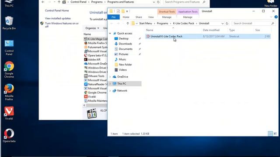Select Google Chrome in programs list
The height and width of the screenshot is (157, 280).
(x=95, y=92)
